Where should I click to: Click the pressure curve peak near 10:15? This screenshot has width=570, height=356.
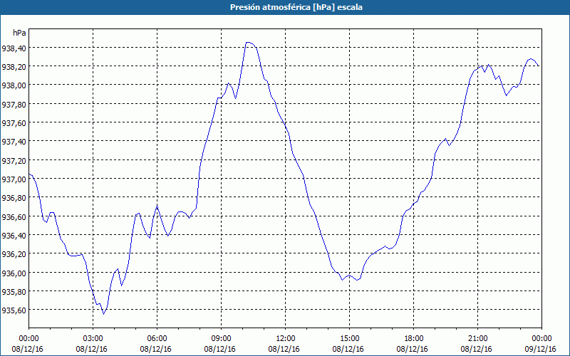pyautogui.click(x=249, y=43)
